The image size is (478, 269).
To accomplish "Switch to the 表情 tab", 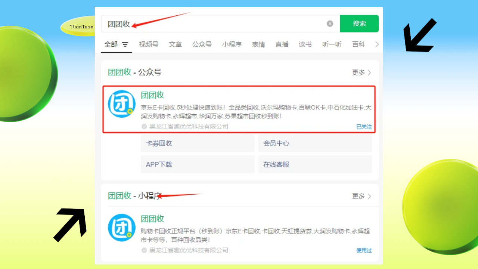I will (x=258, y=44).
